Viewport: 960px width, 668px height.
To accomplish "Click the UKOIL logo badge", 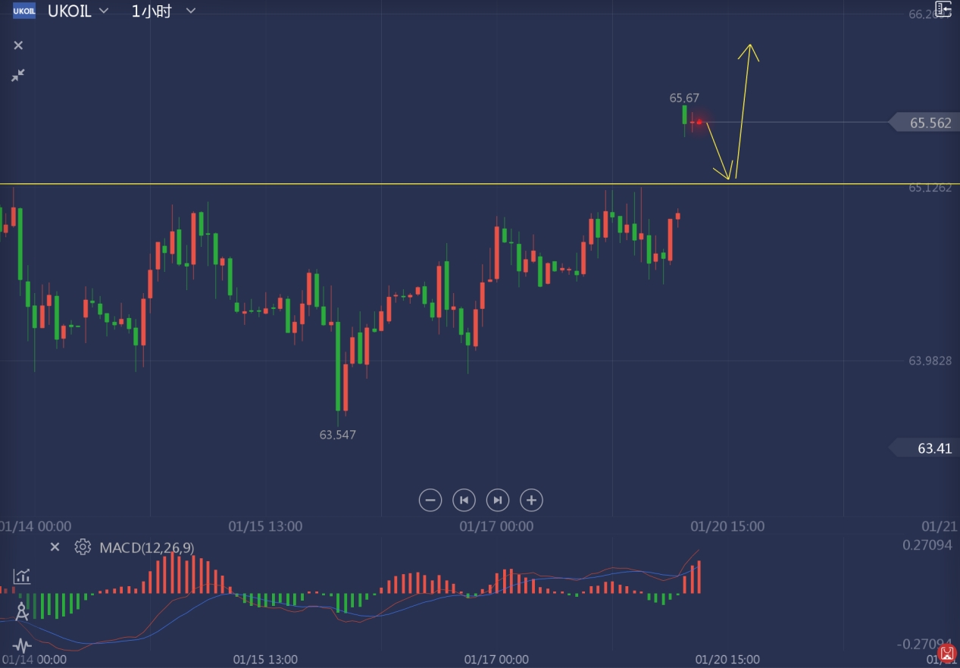I will tap(24, 11).
